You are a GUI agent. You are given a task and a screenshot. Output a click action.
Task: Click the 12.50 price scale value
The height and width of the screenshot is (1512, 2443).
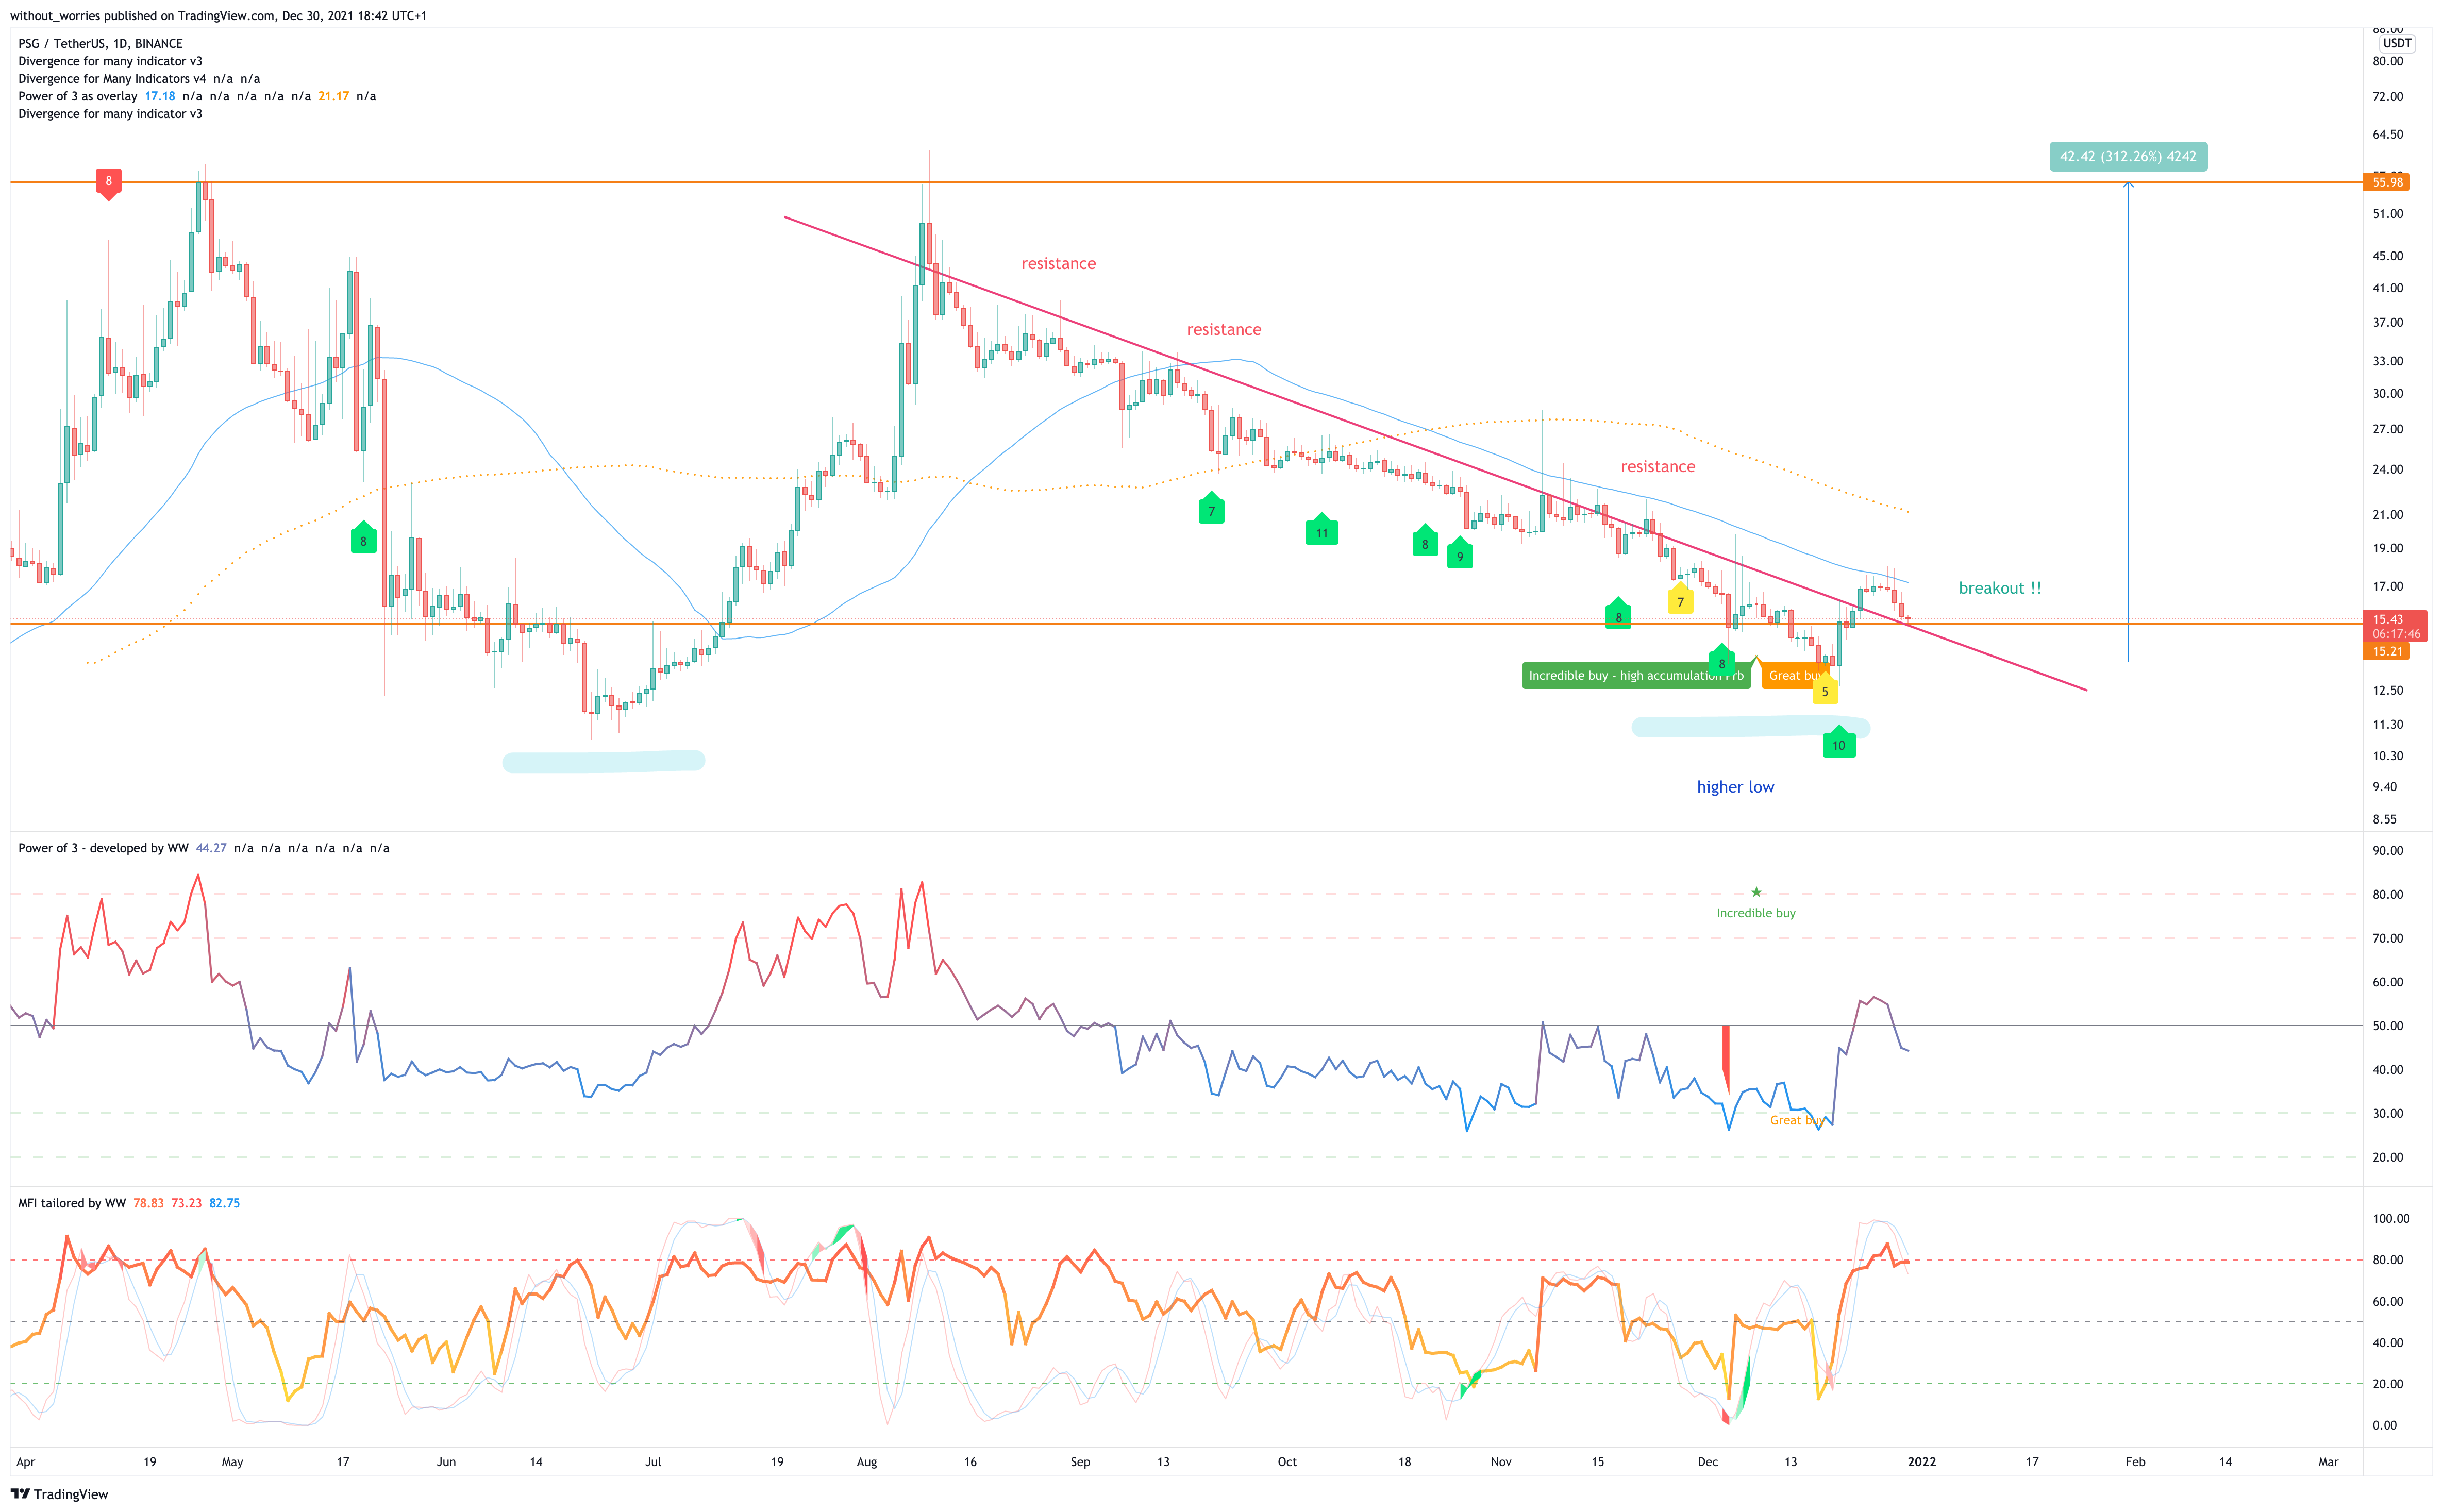[x=2388, y=690]
